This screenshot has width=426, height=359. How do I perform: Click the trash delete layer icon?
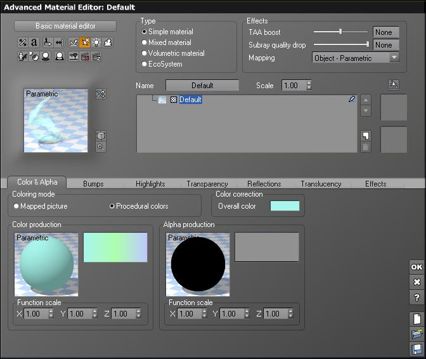(x=366, y=147)
